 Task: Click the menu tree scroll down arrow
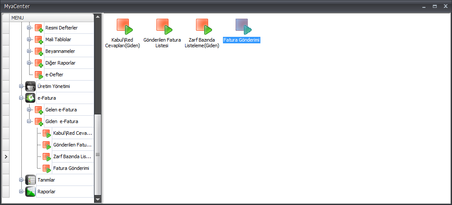[x=98, y=199]
